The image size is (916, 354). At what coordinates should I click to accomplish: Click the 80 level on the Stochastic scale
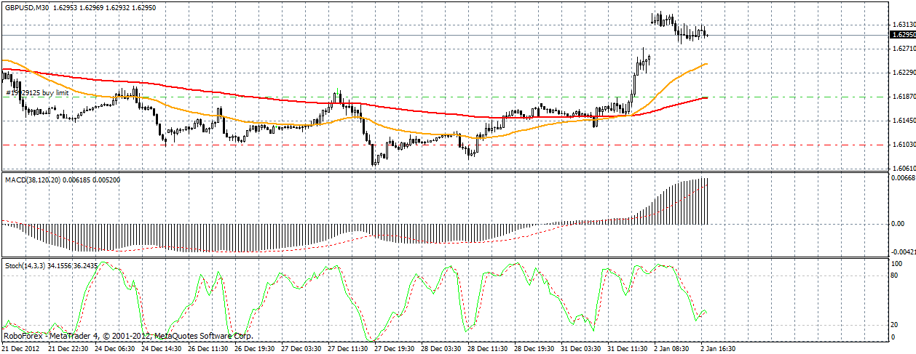(x=895, y=275)
